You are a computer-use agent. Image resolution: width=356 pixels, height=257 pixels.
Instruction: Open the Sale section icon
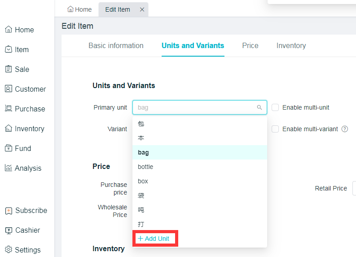pyautogui.click(x=8, y=69)
